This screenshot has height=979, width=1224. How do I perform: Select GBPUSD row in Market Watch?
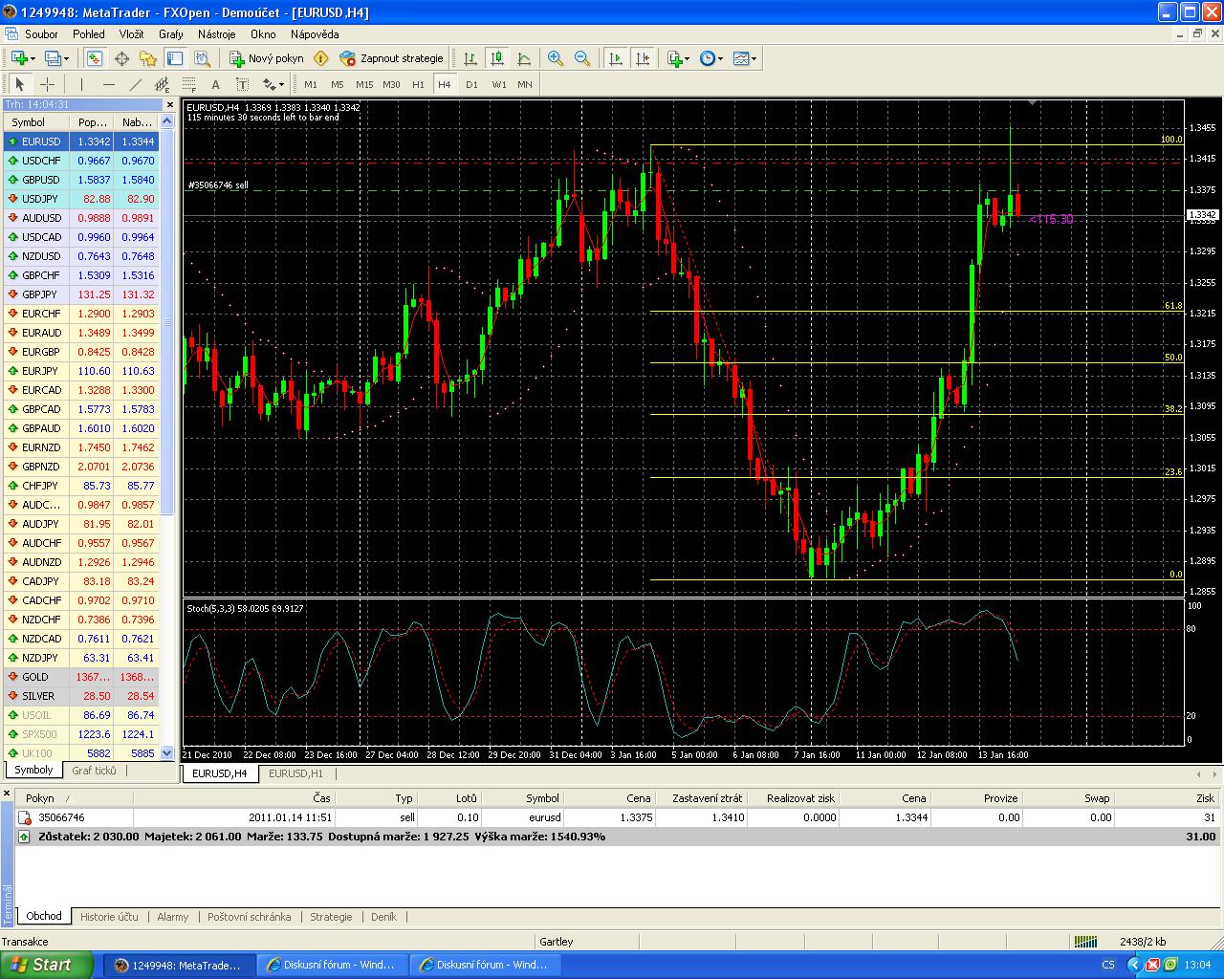(x=81, y=180)
